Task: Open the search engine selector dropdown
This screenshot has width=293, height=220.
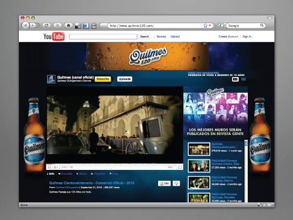Action: pyautogui.click(x=222, y=26)
